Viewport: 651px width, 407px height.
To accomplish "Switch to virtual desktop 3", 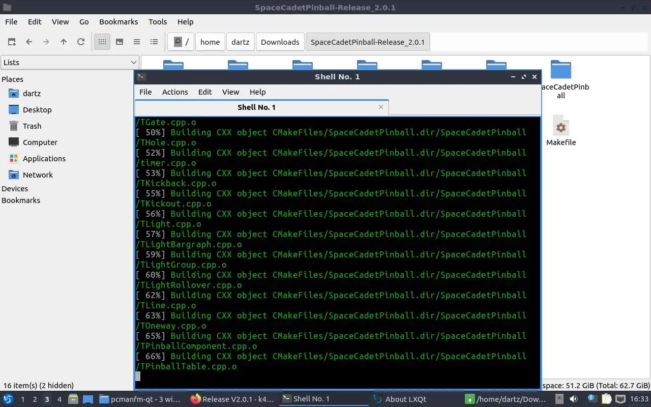I will (47, 399).
